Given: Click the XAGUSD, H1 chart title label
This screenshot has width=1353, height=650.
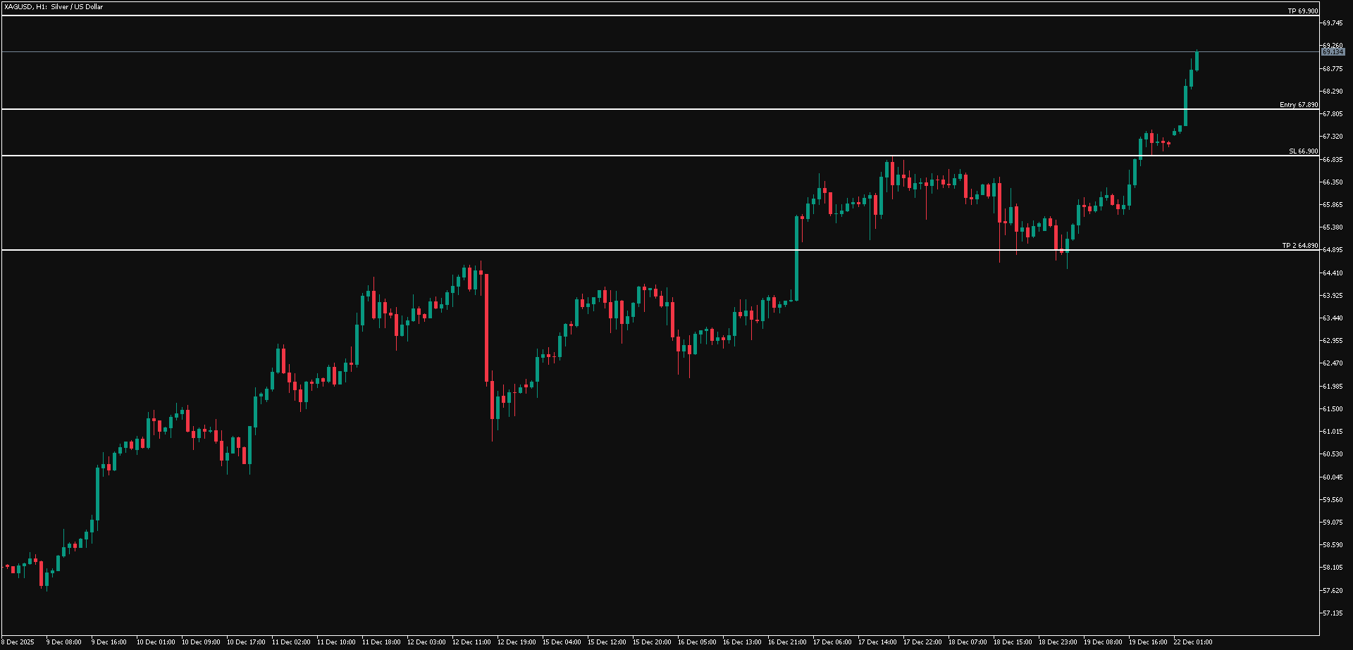Looking at the screenshot, I should pos(53,7).
